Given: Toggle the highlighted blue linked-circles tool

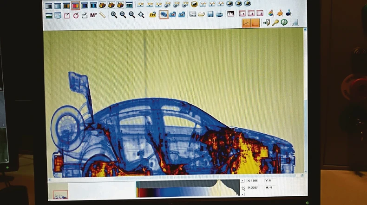Looking at the screenshot, I should pyautogui.click(x=164, y=15).
